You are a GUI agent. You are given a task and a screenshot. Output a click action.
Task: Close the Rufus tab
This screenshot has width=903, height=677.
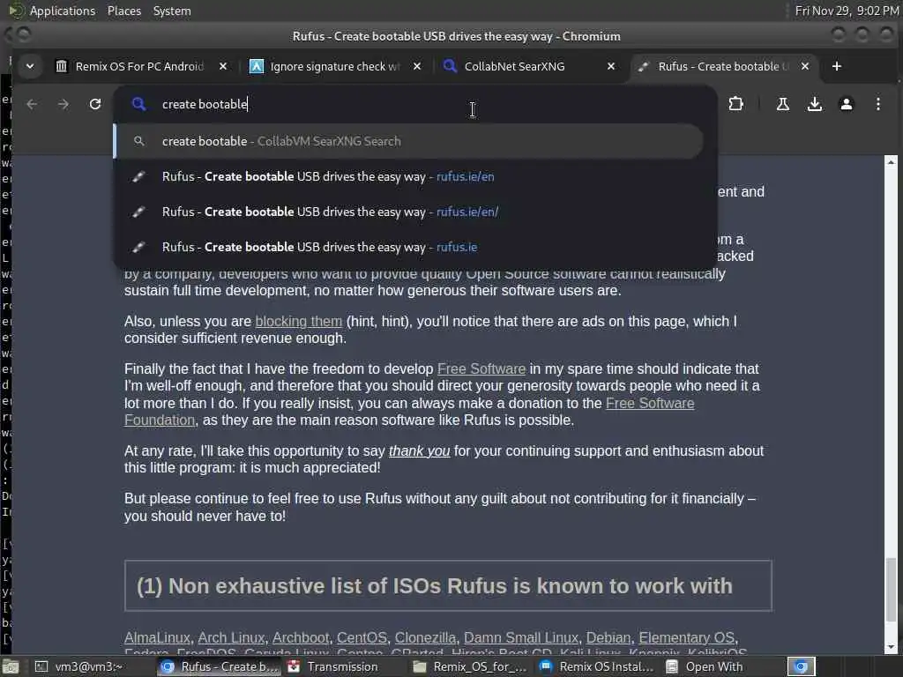[805, 66]
